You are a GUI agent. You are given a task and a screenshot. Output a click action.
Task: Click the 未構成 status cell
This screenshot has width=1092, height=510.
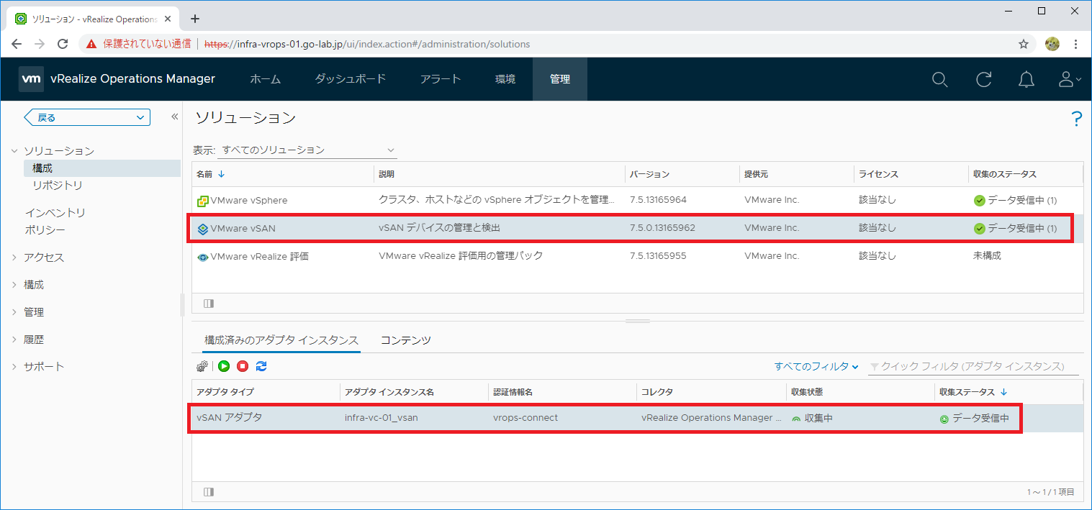[987, 255]
